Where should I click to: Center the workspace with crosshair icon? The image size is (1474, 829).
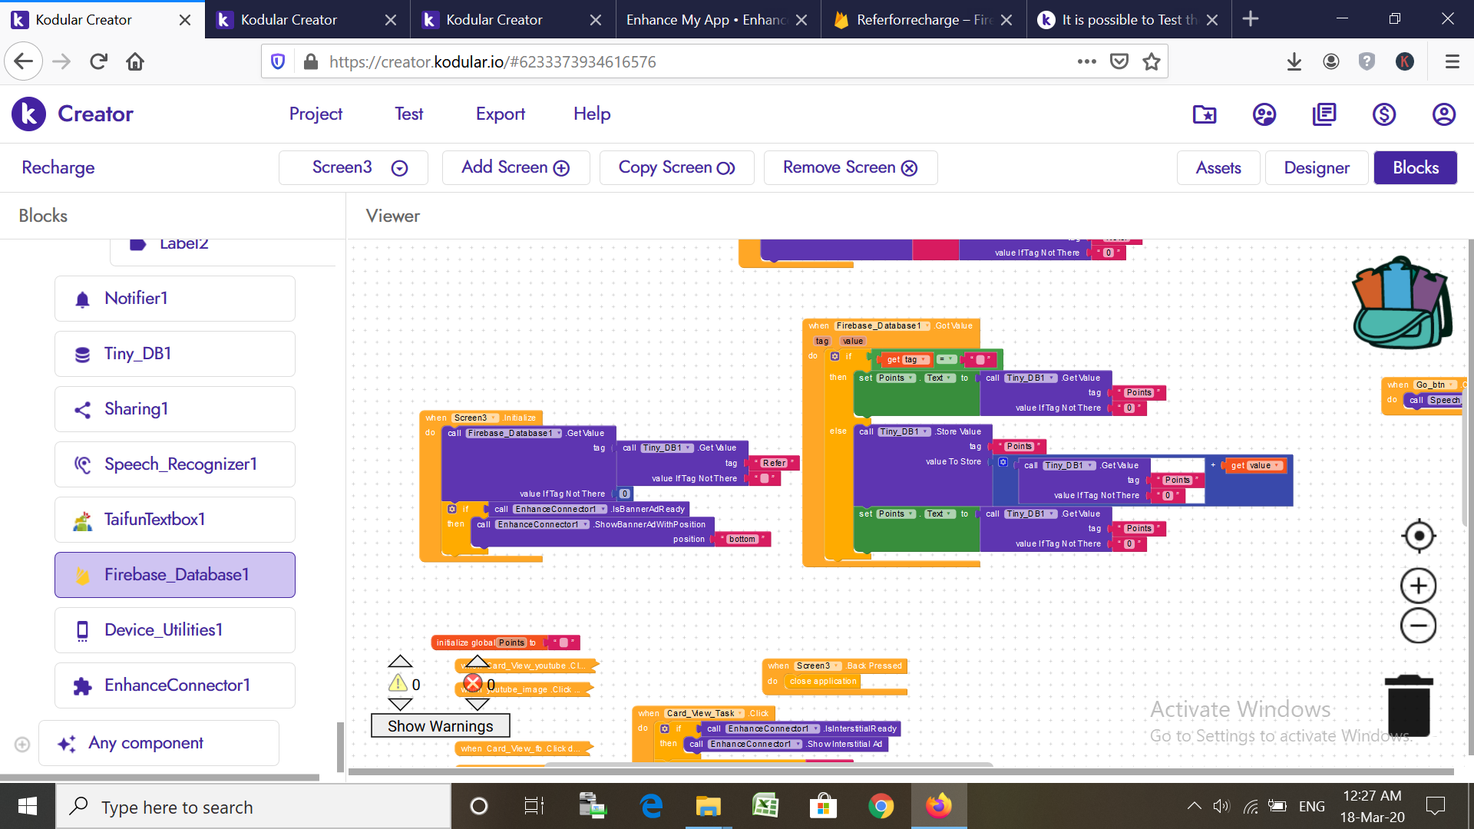coord(1419,536)
